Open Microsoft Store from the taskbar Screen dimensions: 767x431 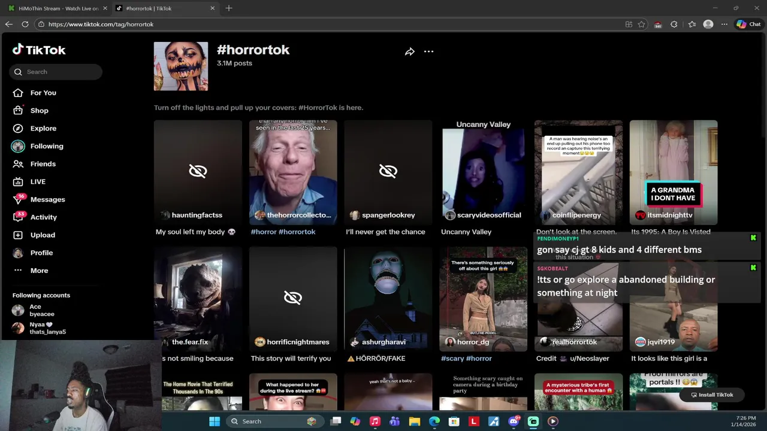click(454, 421)
